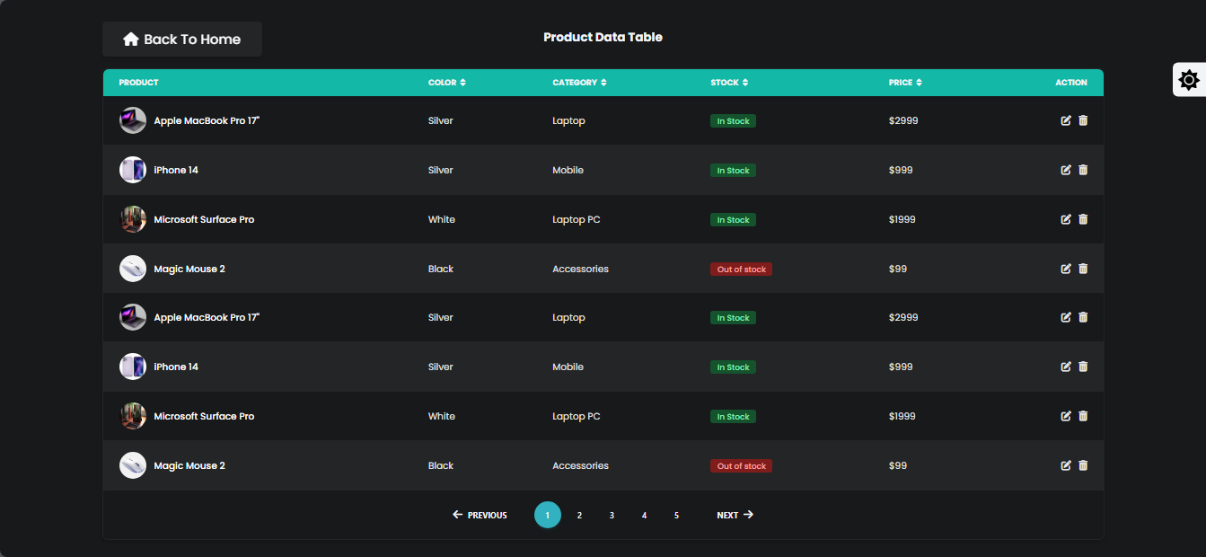Click the Previous pagination link
This screenshot has width=1206, height=557.
[480, 515]
